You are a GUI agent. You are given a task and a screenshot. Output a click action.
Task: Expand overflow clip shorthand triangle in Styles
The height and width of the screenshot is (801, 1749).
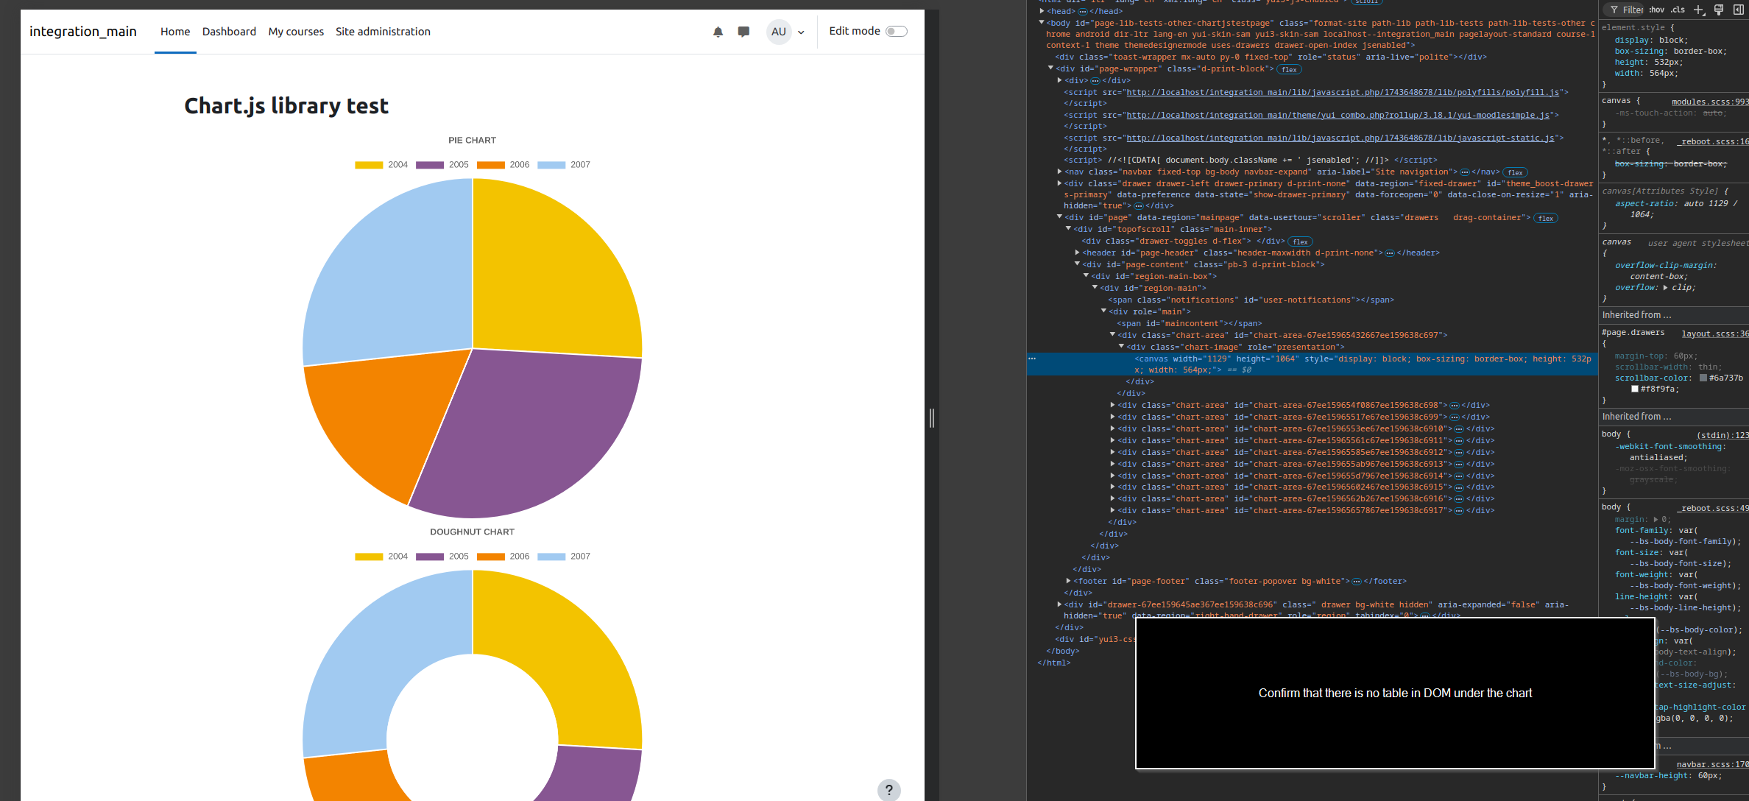pyautogui.click(x=1666, y=288)
